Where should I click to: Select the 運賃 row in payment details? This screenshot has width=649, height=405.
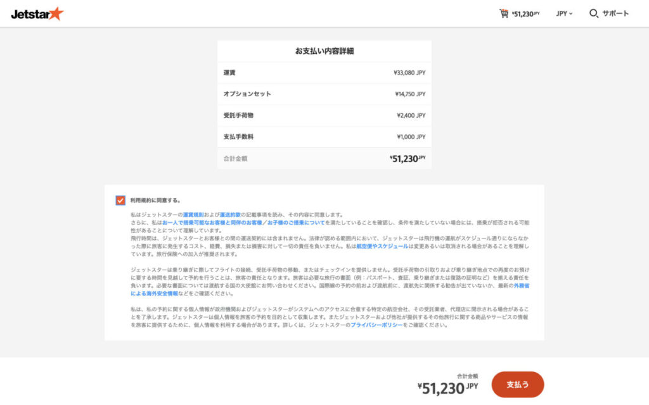click(x=324, y=72)
